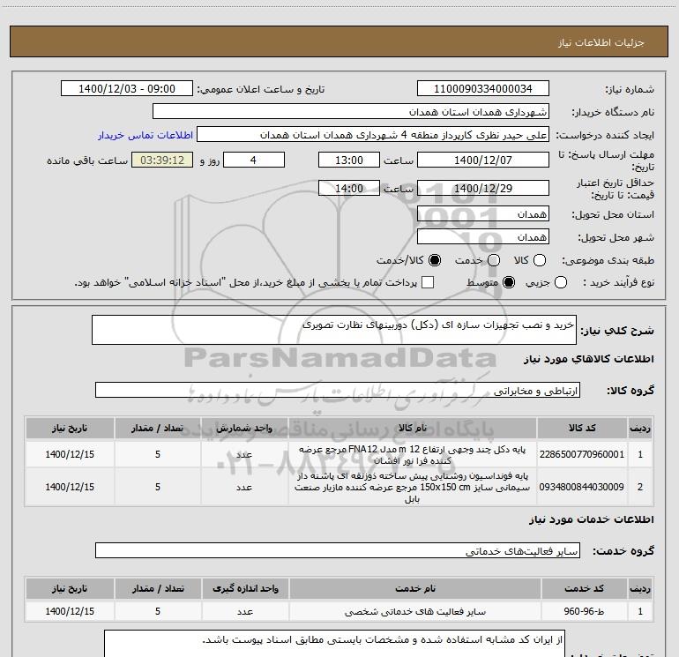Click the اطلاعات کالاهای مورد نیاز heading
Viewport: 679px width, 657px height.
coord(589,359)
